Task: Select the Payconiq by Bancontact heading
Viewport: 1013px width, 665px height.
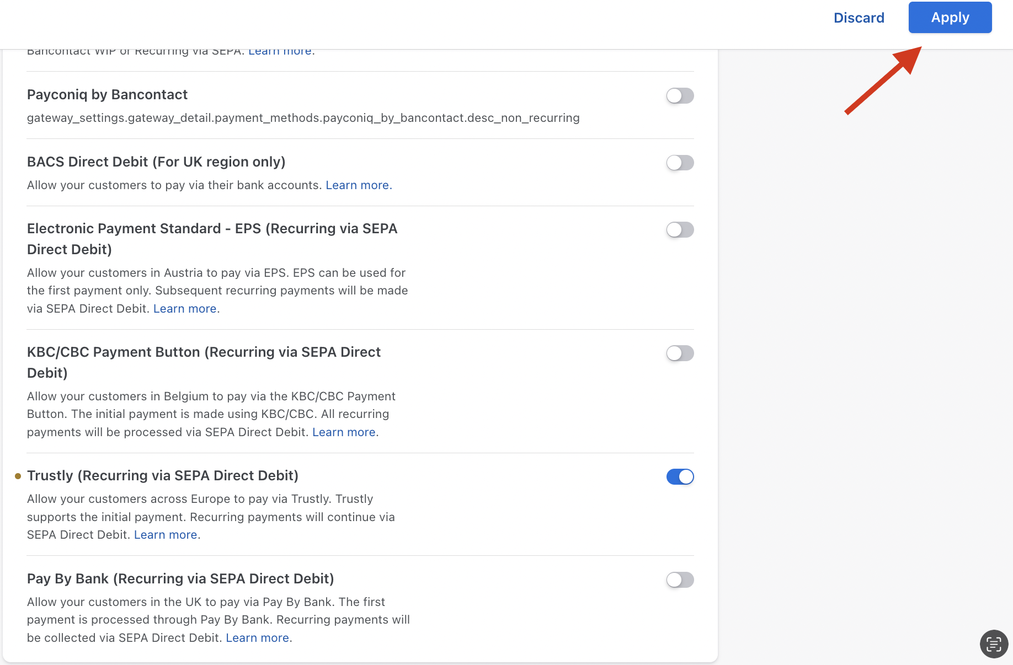Action: coord(107,95)
